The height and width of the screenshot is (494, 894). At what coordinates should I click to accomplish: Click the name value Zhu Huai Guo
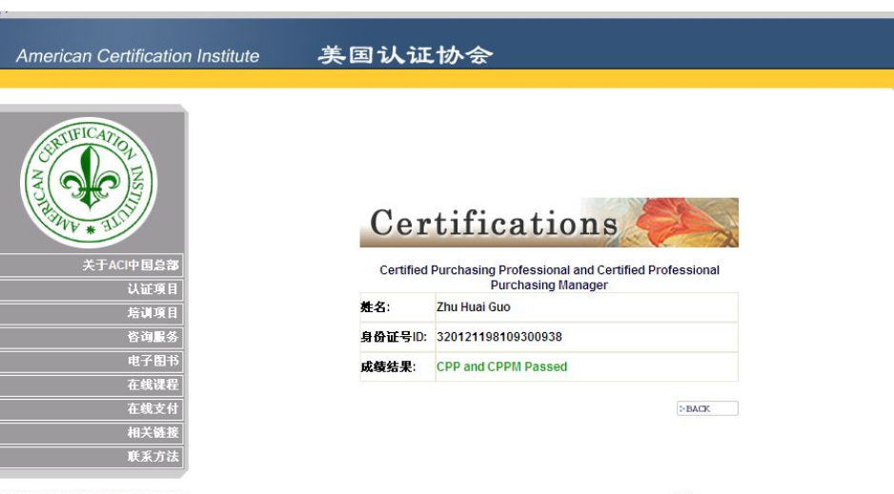click(x=474, y=307)
